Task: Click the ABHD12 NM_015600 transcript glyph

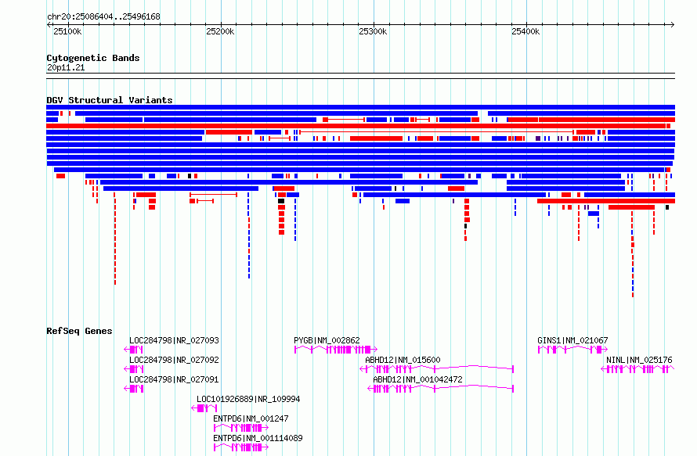Action: (x=436, y=369)
